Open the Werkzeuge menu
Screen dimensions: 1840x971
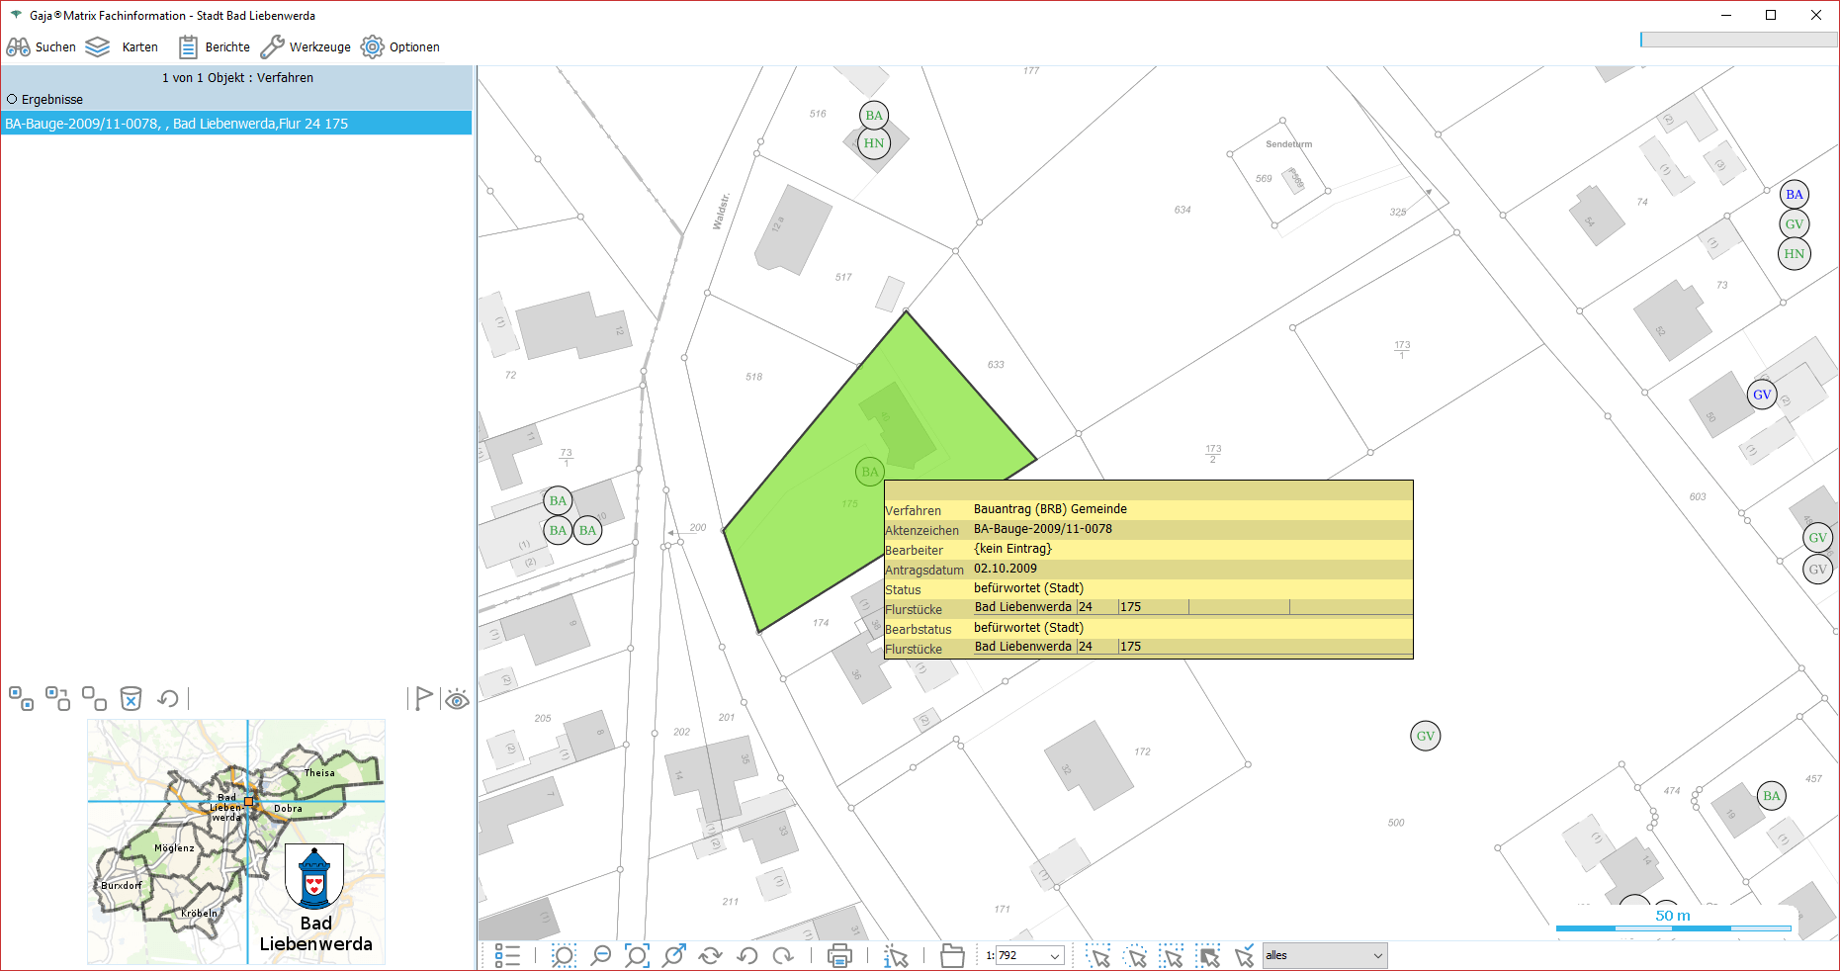(x=306, y=47)
